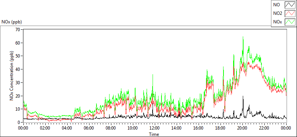This screenshot has height=137, width=297.
Task: Click the 06:00 time axis label
Action: click(x=89, y=128)
